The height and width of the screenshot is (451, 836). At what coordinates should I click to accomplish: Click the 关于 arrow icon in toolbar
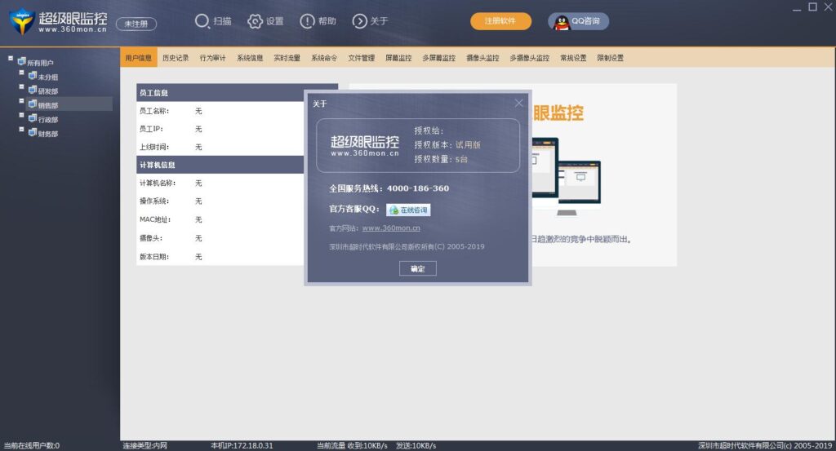[x=359, y=21]
